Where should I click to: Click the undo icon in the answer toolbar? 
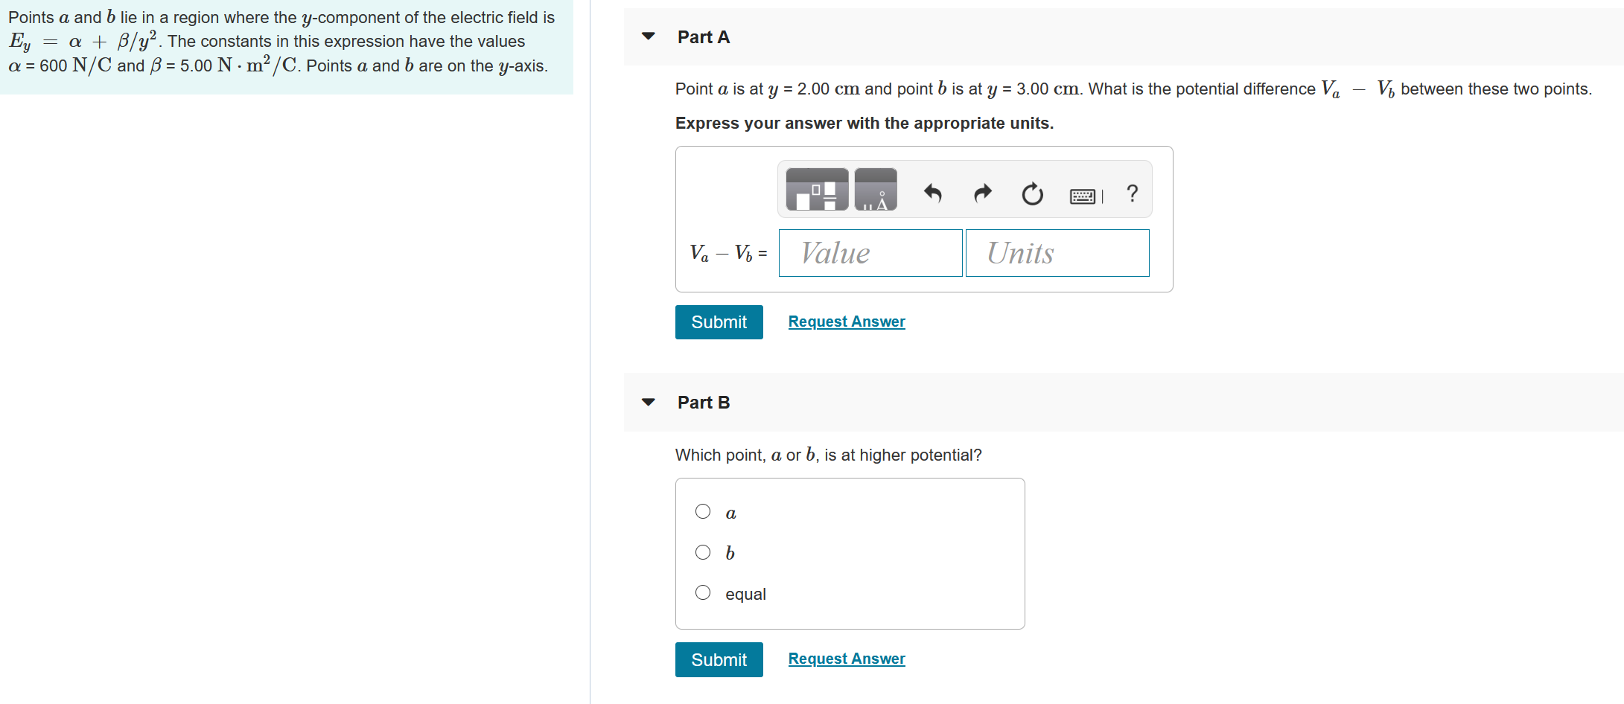(932, 193)
